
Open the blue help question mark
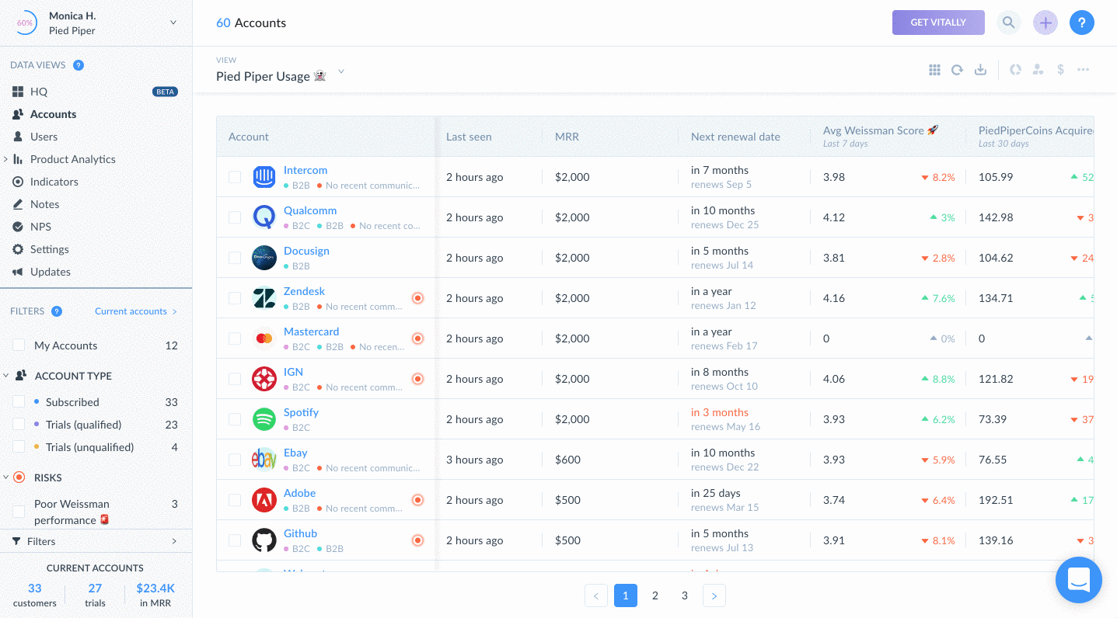coord(1082,23)
